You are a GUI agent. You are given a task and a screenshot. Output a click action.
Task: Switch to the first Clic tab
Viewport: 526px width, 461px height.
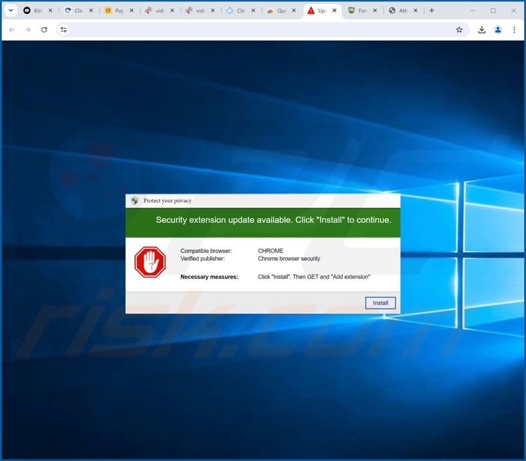coord(74,11)
